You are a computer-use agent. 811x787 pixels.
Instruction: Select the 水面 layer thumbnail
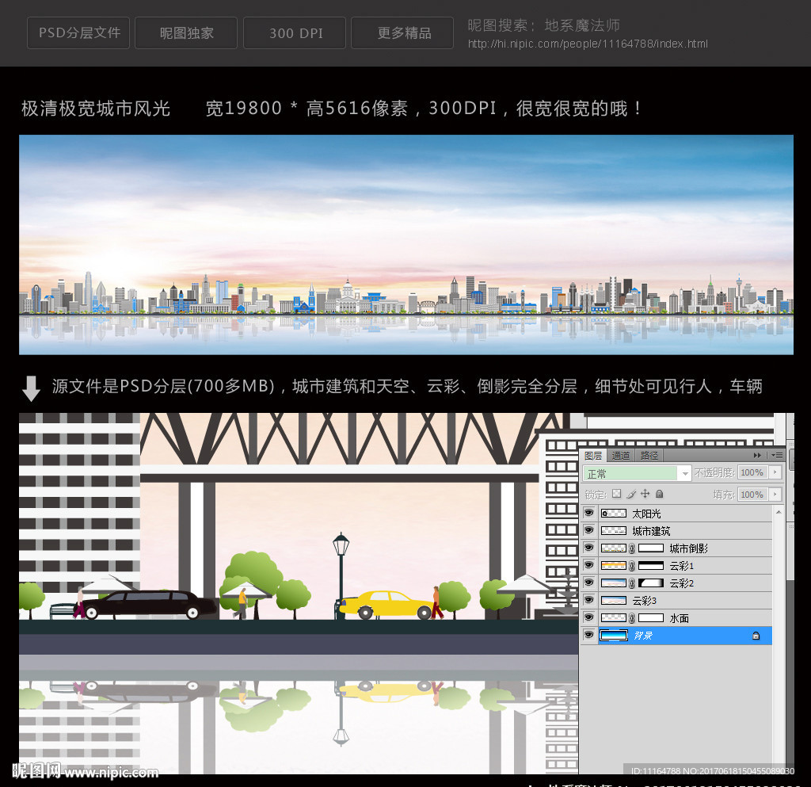point(614,618)
